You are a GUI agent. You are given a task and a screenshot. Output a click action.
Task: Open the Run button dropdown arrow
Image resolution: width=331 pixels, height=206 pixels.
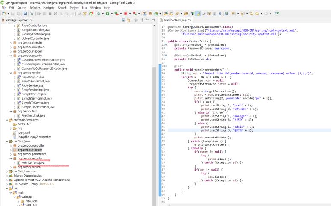tap(112, 14)
